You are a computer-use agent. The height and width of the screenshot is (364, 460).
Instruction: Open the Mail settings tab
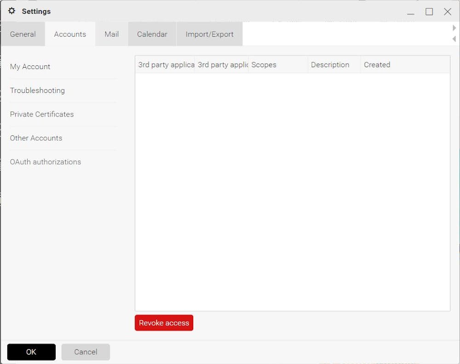111,34
